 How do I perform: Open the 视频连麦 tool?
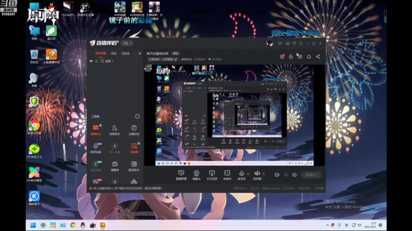pyautogui.click(x=96, y=148)
